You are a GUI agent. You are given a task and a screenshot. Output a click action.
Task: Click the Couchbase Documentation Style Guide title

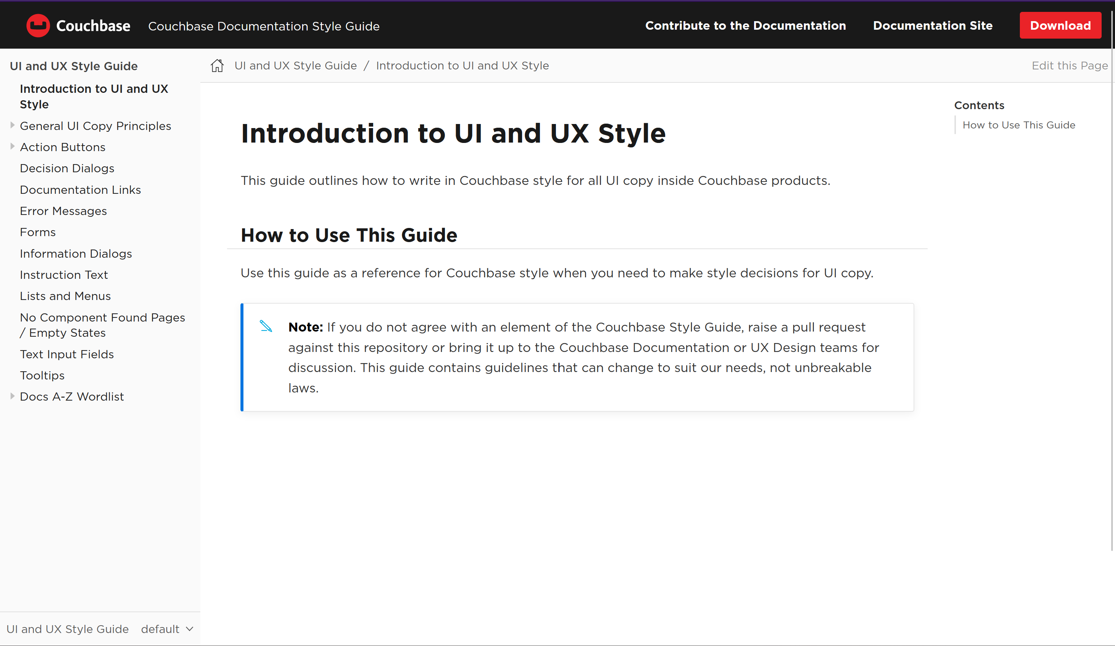(264, 26)
